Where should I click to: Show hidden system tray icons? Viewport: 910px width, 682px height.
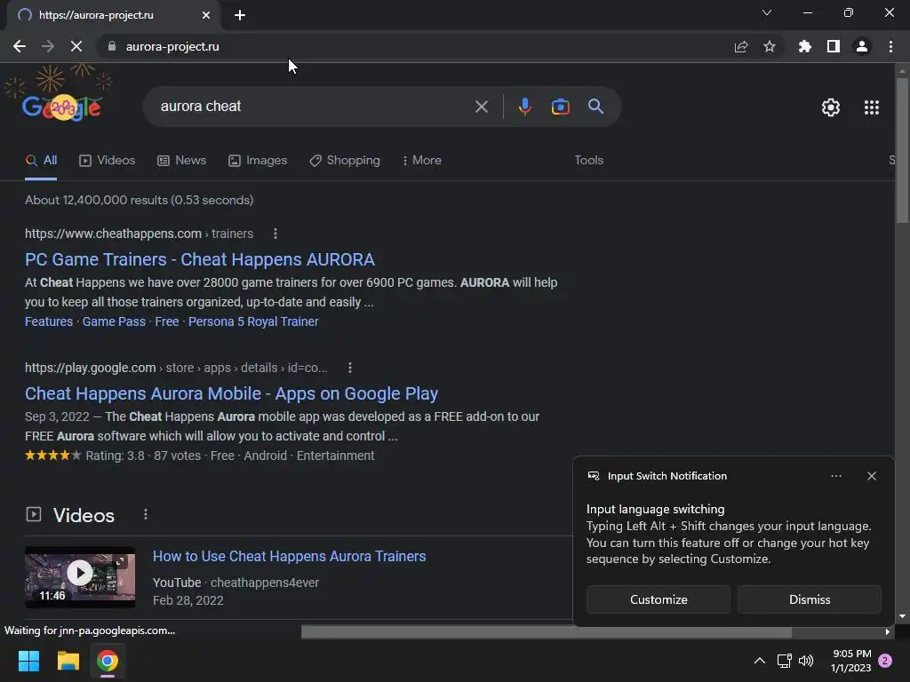pos(759,661)
